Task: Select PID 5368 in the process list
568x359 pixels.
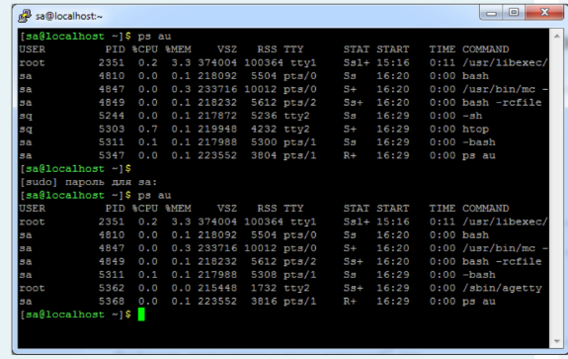Action: (x=112, y=302)
